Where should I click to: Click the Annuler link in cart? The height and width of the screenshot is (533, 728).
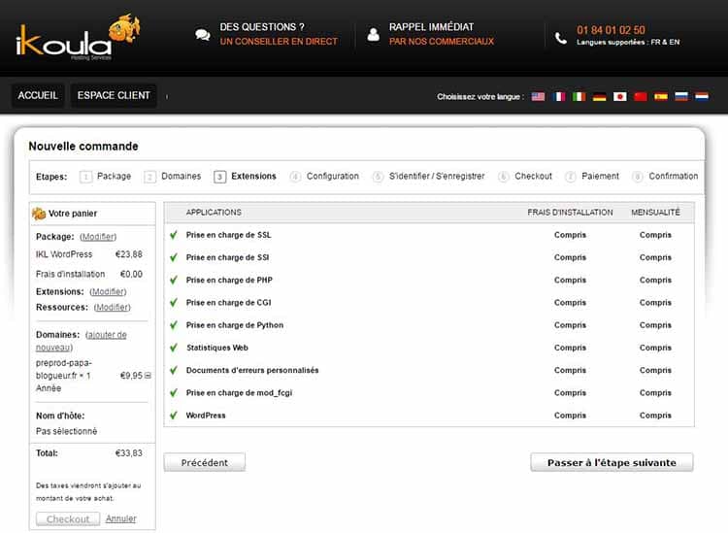click(x=120, y=518)
